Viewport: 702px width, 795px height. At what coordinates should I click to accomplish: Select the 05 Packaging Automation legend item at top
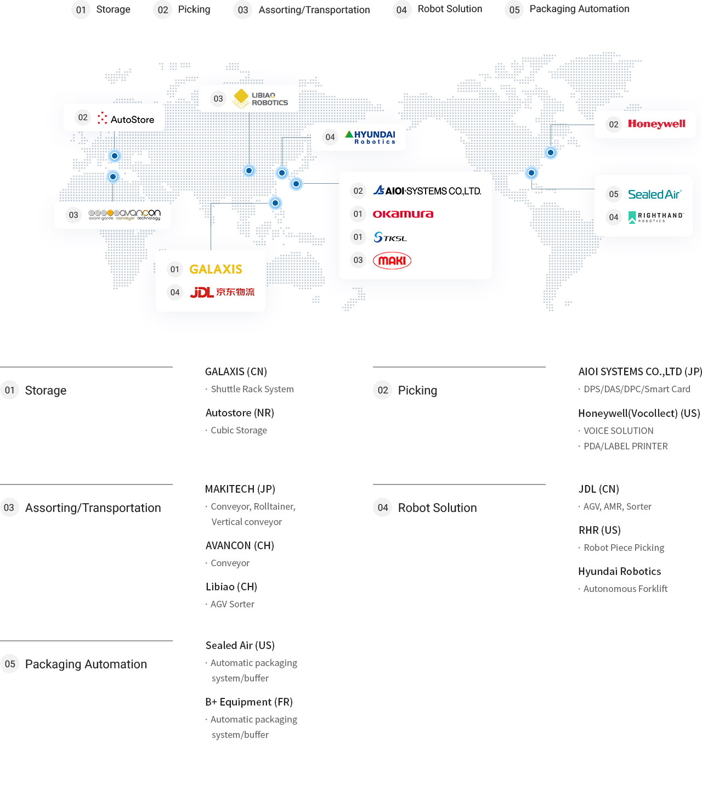pos(568,9)
